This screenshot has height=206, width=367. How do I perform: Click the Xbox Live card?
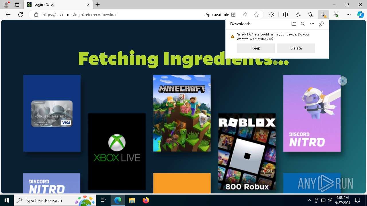117,152
